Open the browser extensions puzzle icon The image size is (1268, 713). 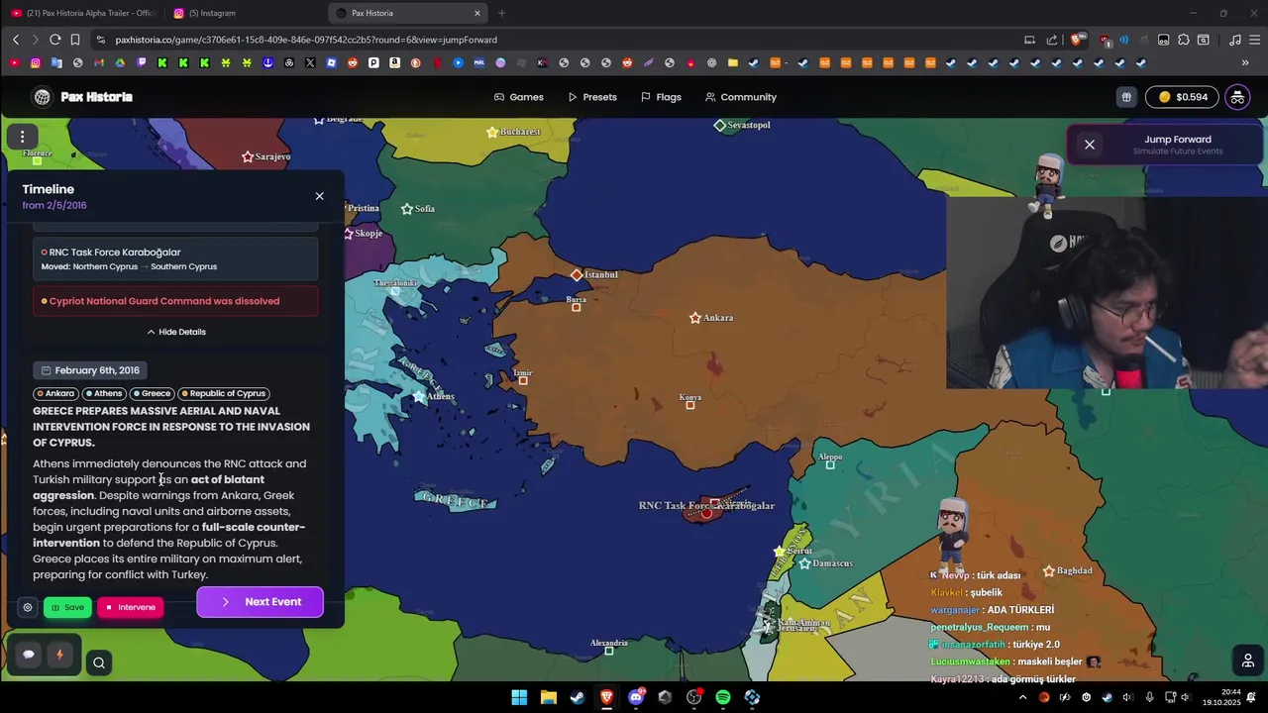click(1183, 40)
